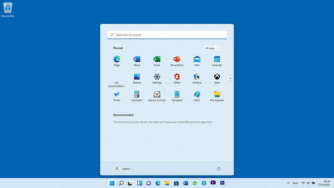
Task: Open Notepad
Action: 177,96
